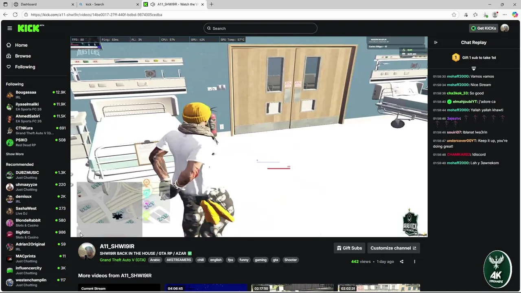Image resolution: width=521 pixels, height=293 pixels.
Task: Open recommended channel BlondeRabbit
Action: [35, 223]
